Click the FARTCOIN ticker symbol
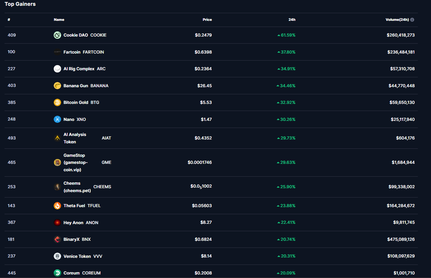Viewport: 431px width, 278px height. [93, 52]
